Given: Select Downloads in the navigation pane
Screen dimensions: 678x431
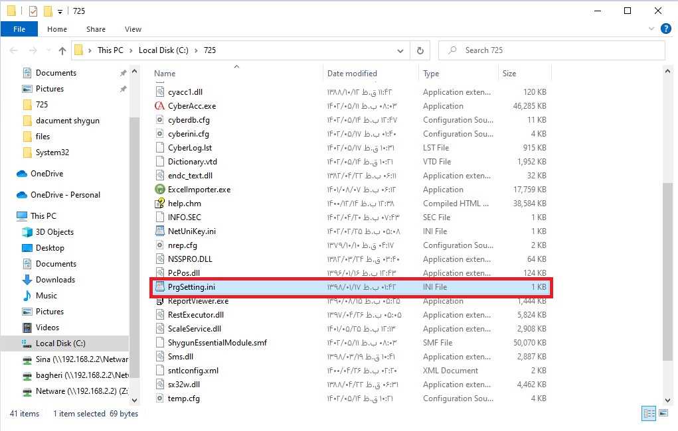Looking at the screenshot, I should click(x=55, y=280).
